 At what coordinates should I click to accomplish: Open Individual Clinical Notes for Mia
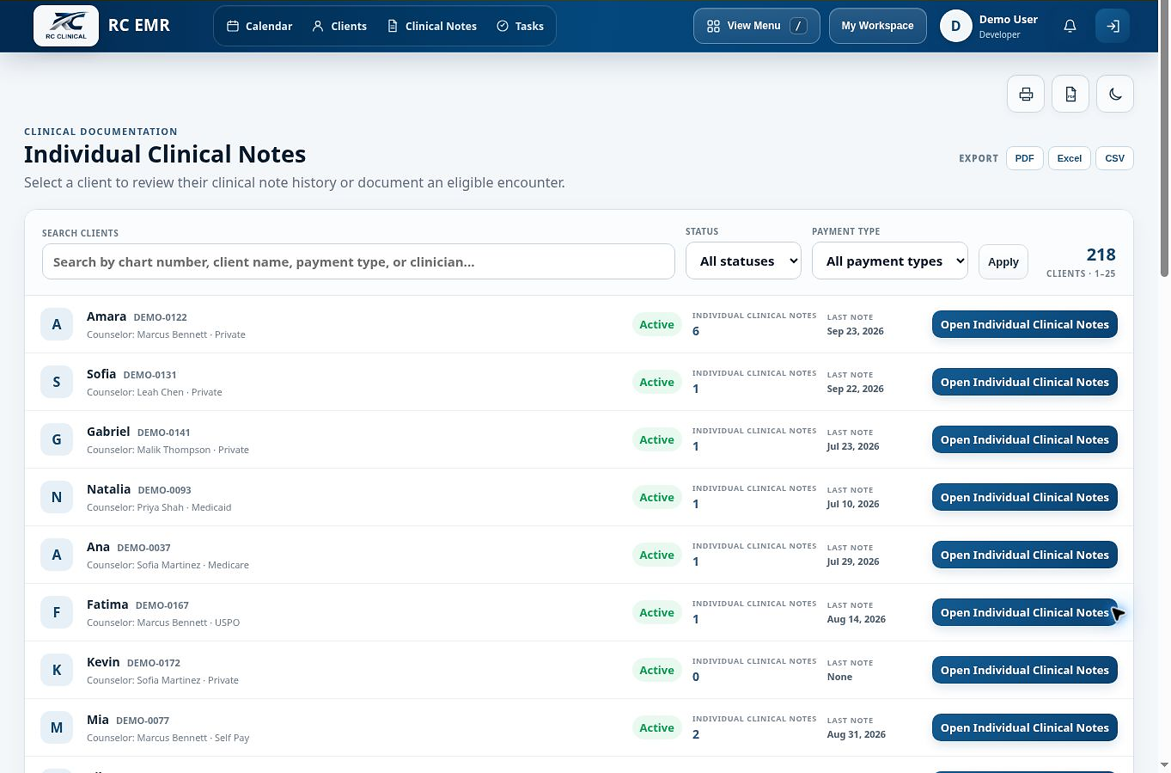point(1025,727)
